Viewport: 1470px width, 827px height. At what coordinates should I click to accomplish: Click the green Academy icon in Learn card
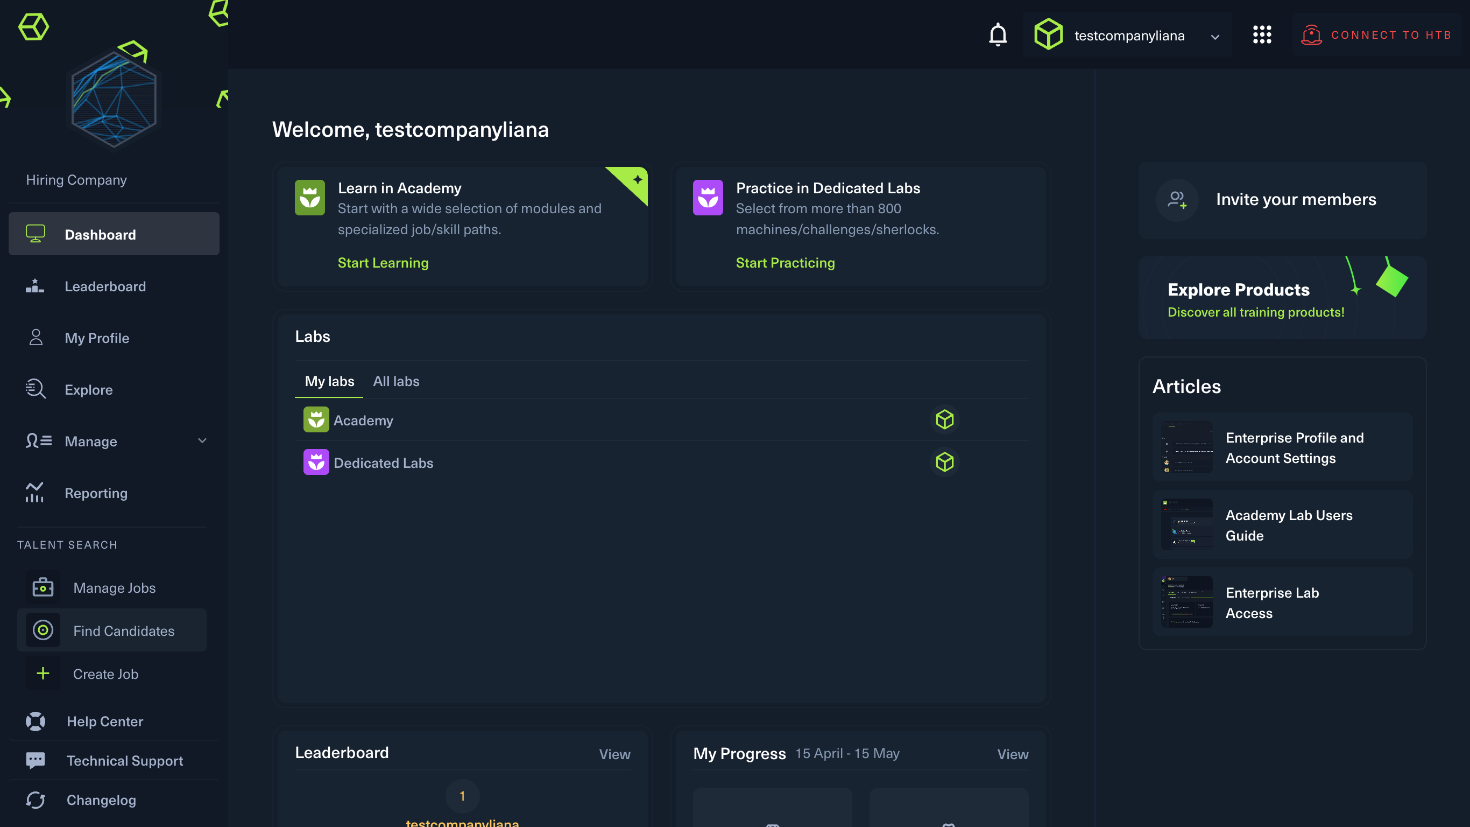click(x=310, y=198)
